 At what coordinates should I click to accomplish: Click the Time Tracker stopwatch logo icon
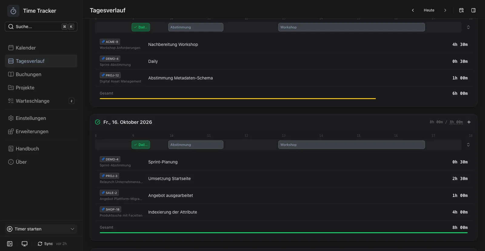coord(13,11)
